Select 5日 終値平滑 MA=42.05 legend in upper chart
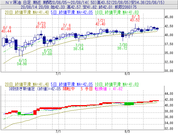178x135 pixels. [x=72, y=12]
